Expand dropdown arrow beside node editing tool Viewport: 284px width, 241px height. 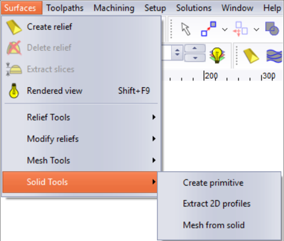click(x=225, y=29)
